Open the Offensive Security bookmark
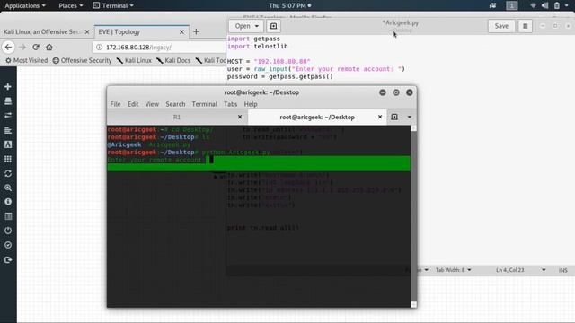 point(82,60)
